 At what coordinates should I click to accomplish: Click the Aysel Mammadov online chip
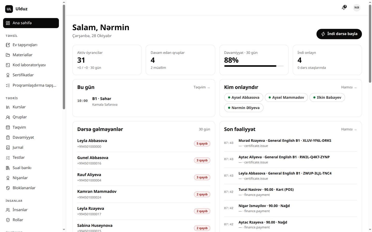pyautogui.click(x=286, y=97)
